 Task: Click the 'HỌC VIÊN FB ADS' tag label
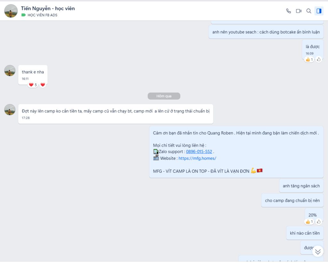click(42, 15)
